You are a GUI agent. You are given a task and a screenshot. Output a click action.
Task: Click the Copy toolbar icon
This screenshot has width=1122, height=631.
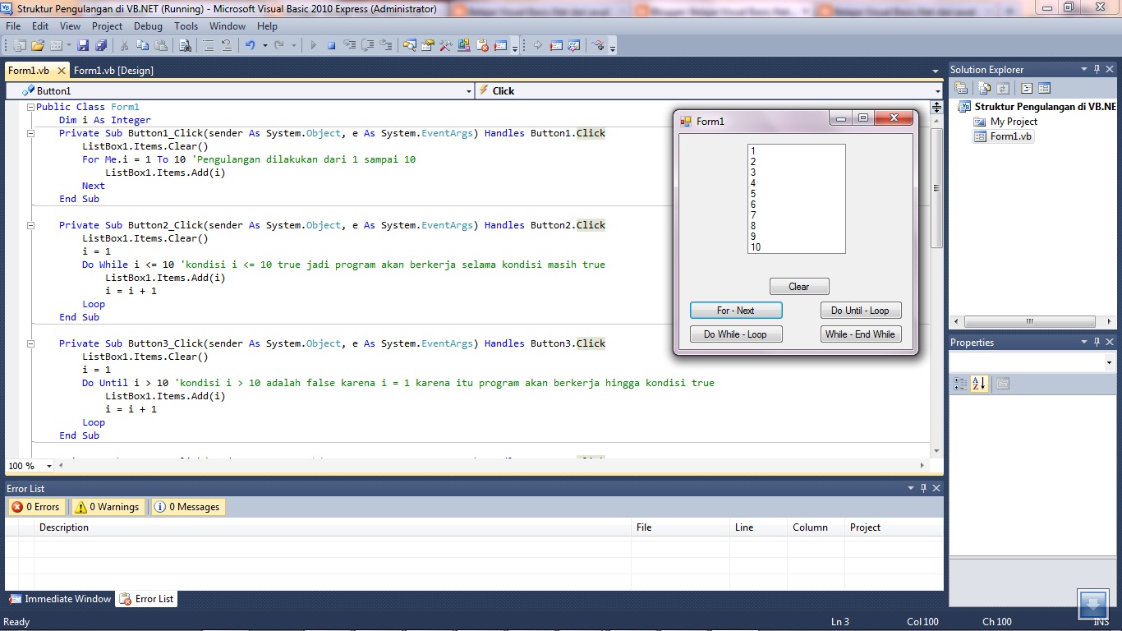pyautogui.click(x=143, y=45)
